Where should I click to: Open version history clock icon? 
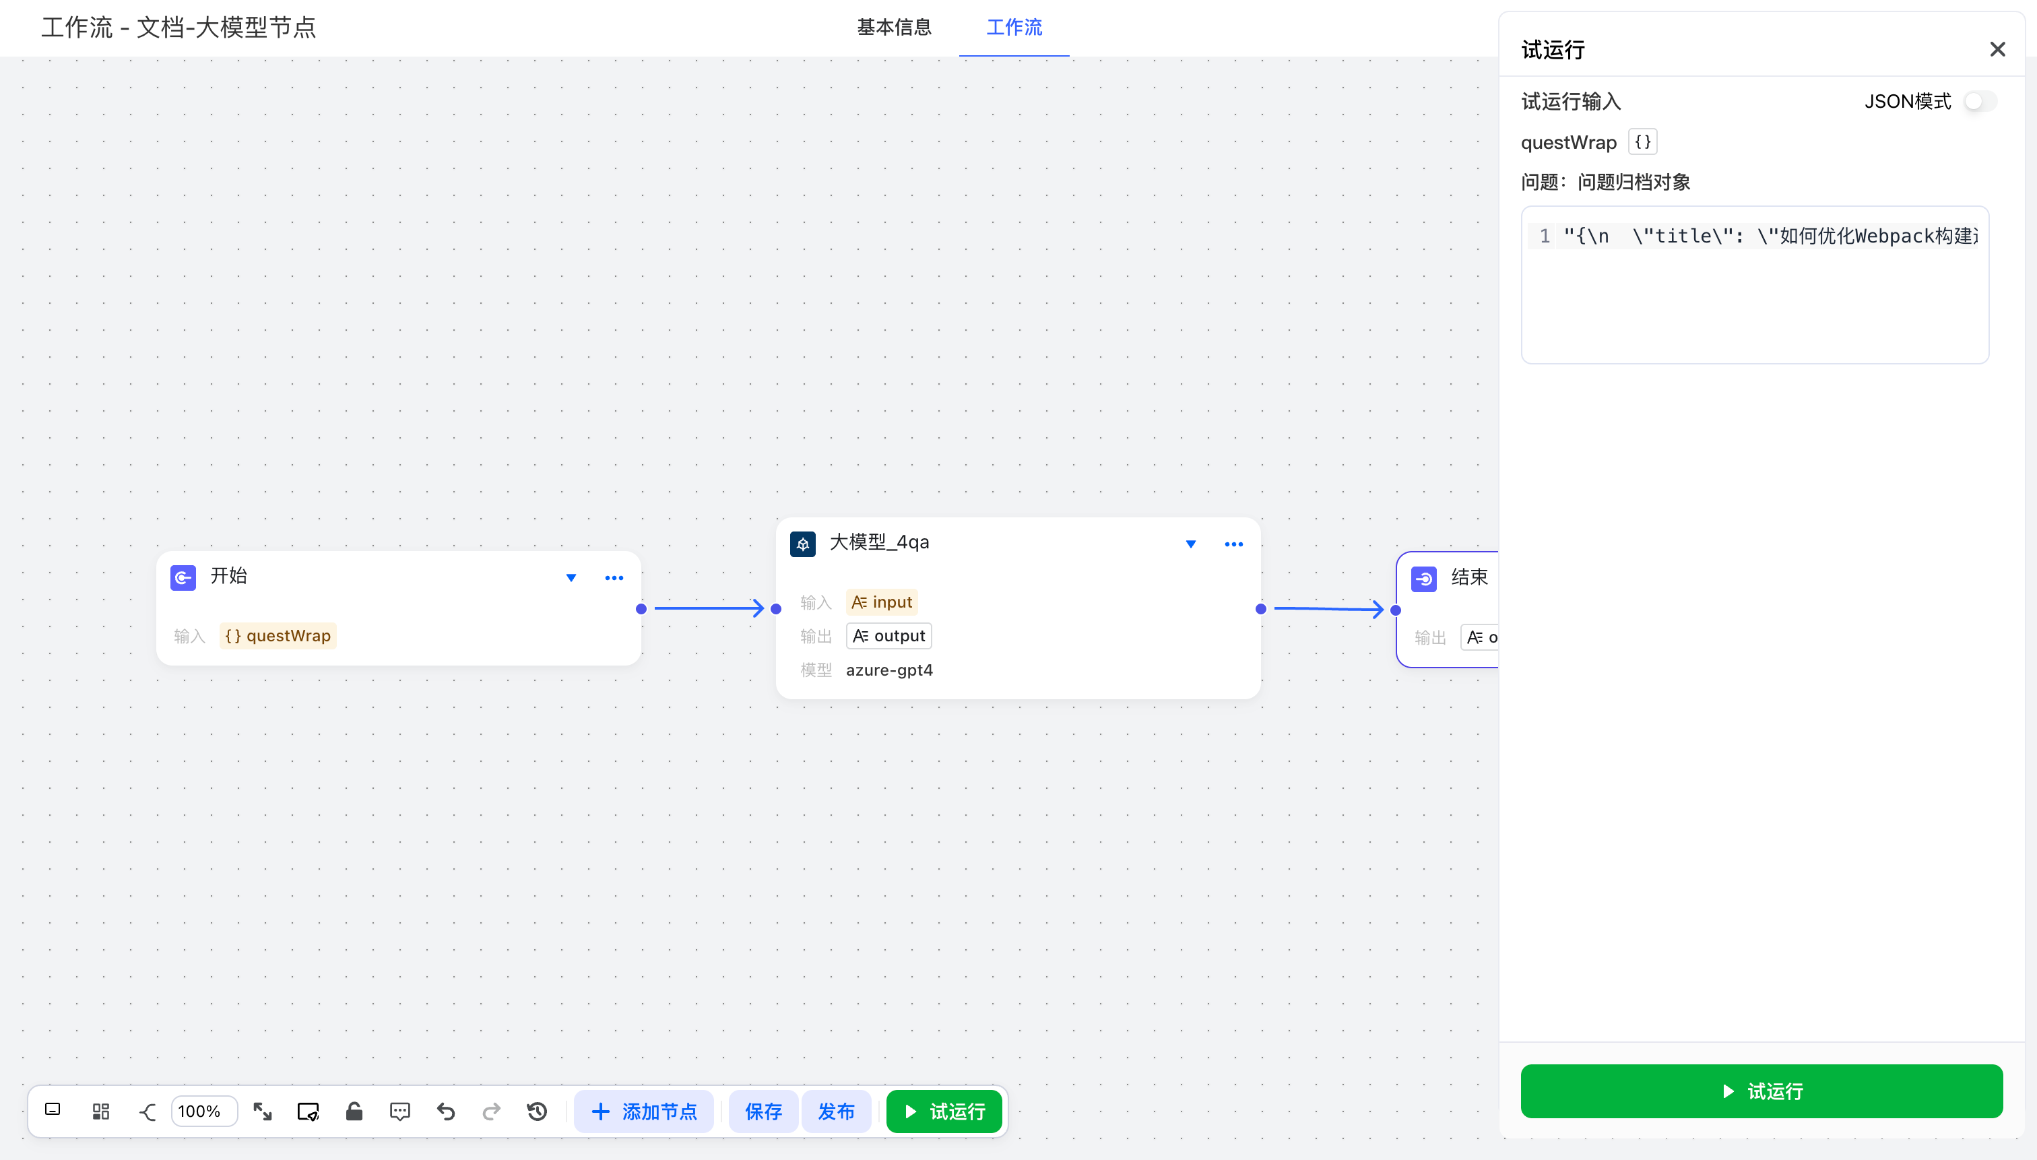537,1111
